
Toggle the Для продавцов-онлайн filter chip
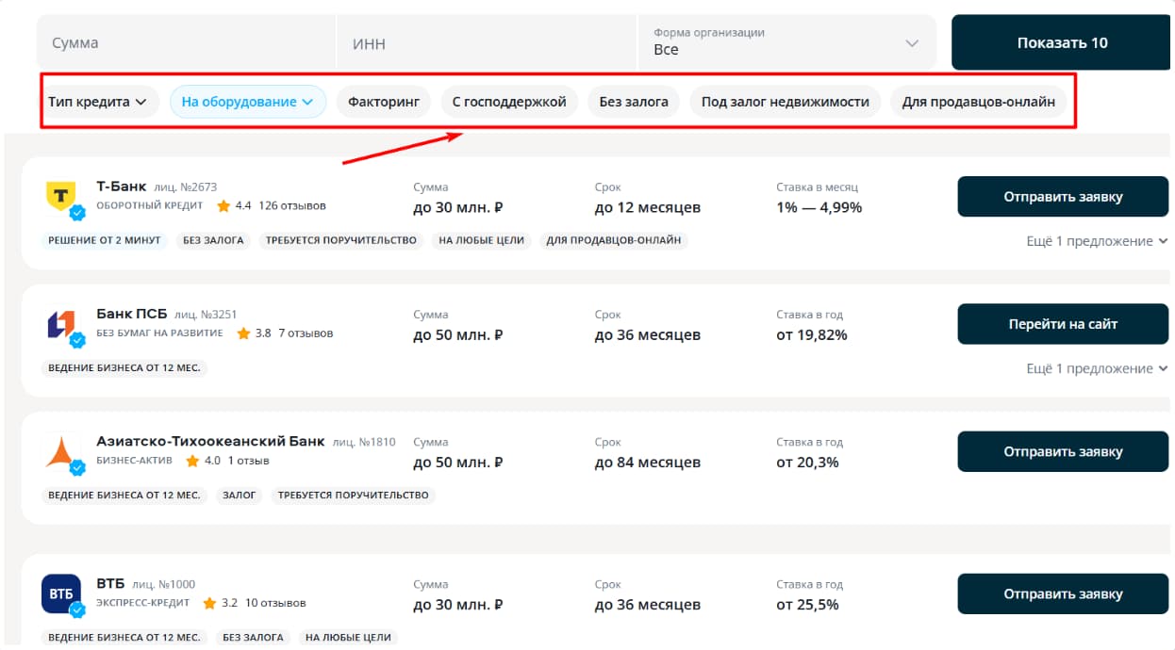[979, 102]
